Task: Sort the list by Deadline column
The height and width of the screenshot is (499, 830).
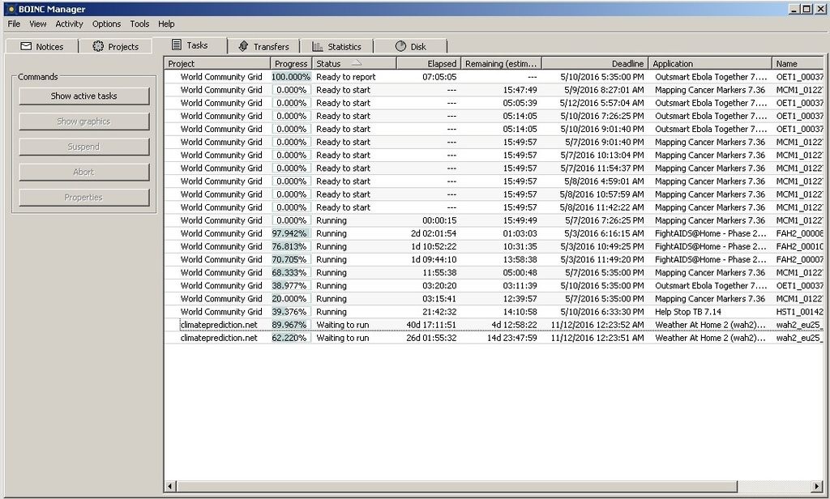Action: coord(594,63)
